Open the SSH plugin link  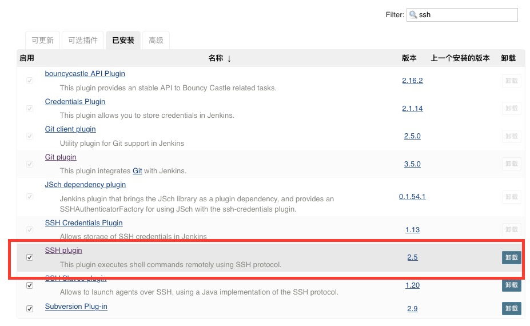coord(63,251)
